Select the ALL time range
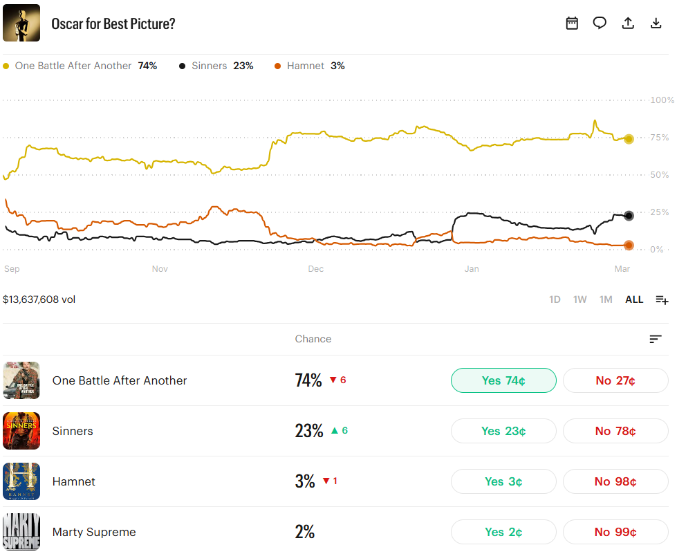The height and width of the screenshot is (554, 677). 634,299
